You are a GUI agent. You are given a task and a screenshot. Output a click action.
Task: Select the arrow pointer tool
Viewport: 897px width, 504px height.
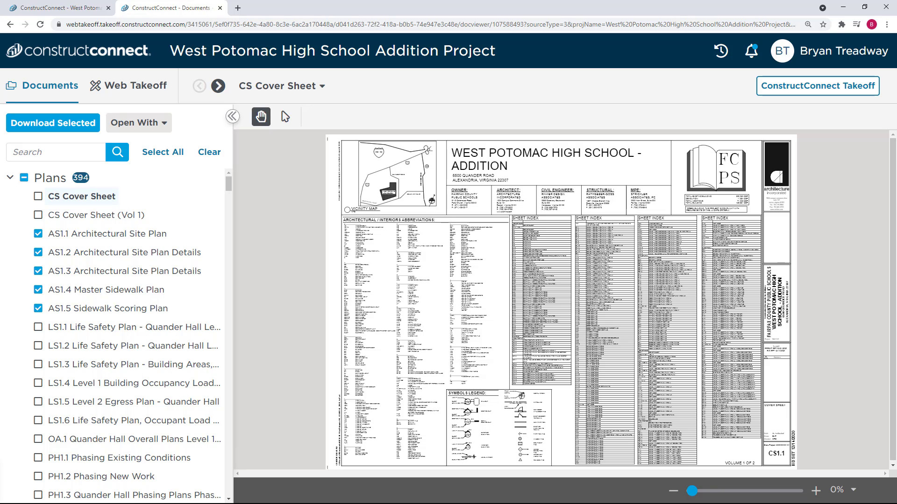[x=285, y=116]
